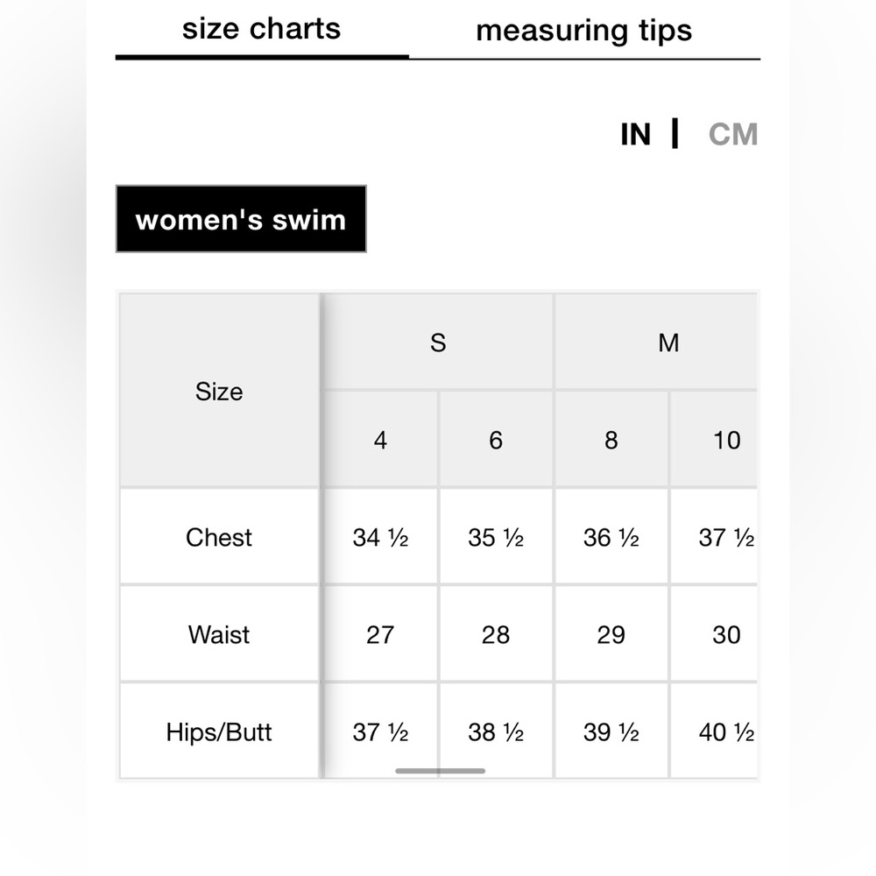This screenshot has width=876, height=876.
Task: Select IN units option
Action: tap(635, 135)
